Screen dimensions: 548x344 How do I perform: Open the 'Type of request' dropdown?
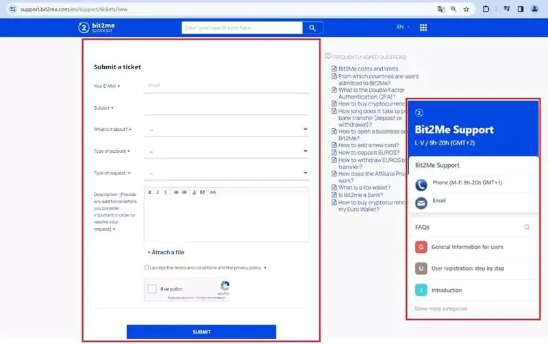(x=227, y=173)
